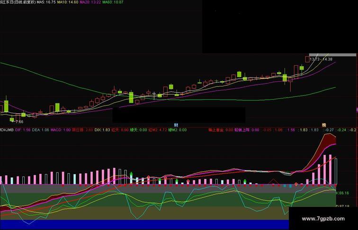Image resolution: width=358 pixels, height=230 pixels.
Task: Click the 7.66 low price label
Action: [19, 122]
